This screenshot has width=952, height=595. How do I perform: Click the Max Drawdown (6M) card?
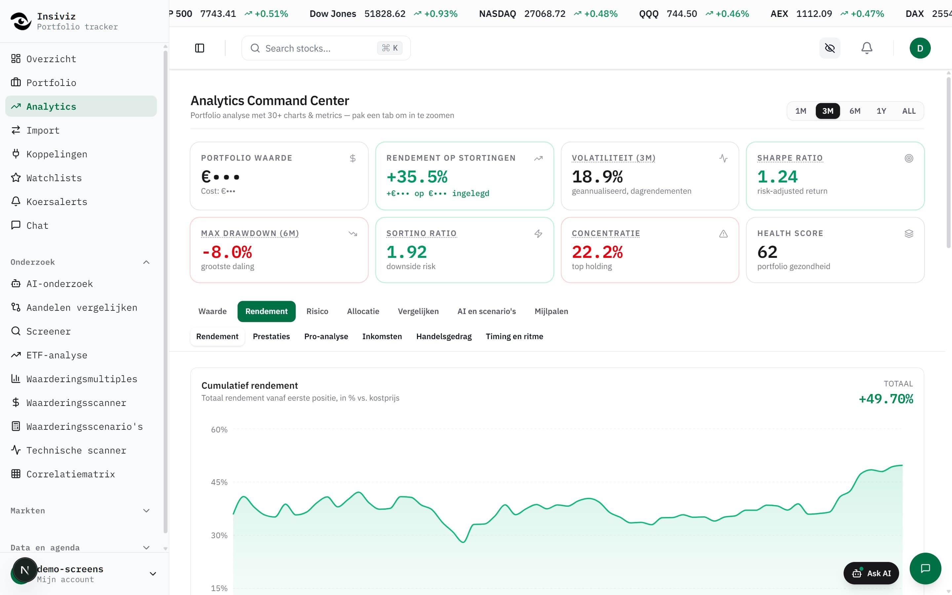(x=279, y=250)
